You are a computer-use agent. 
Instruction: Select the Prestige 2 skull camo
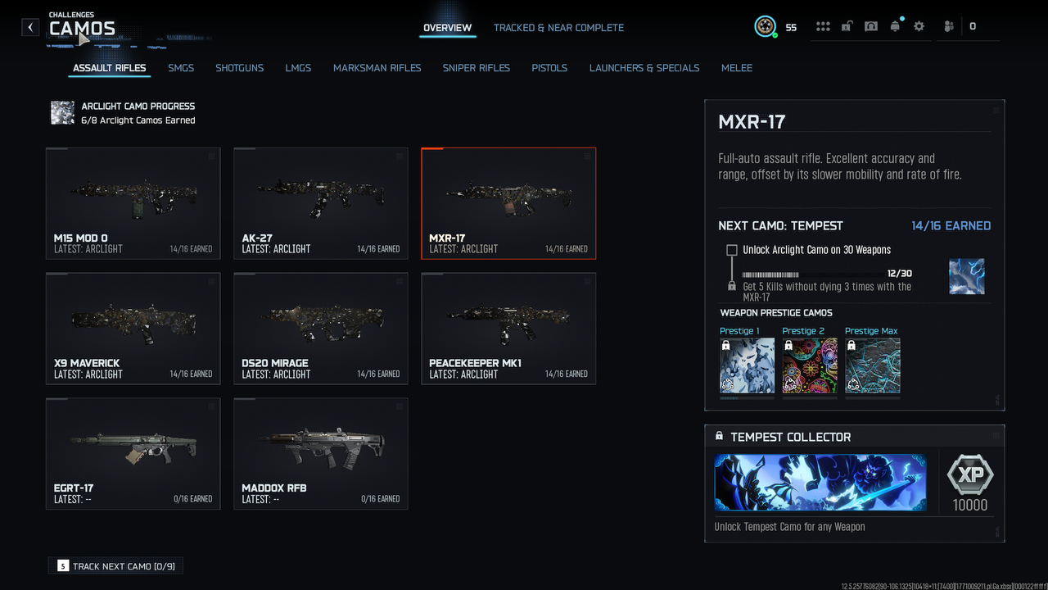810,365
